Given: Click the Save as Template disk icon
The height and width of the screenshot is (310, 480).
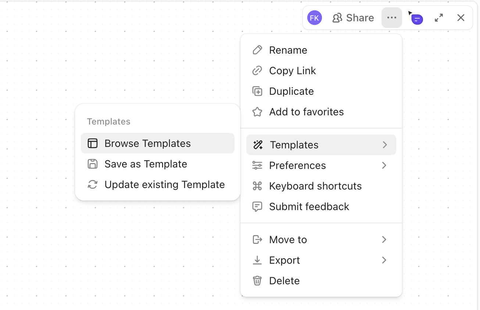Looking at the screenshot, I should coord(93,164).
